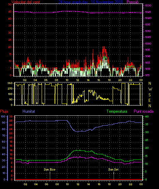Click the "990" pressure axis value

click(x=148, y=56)
